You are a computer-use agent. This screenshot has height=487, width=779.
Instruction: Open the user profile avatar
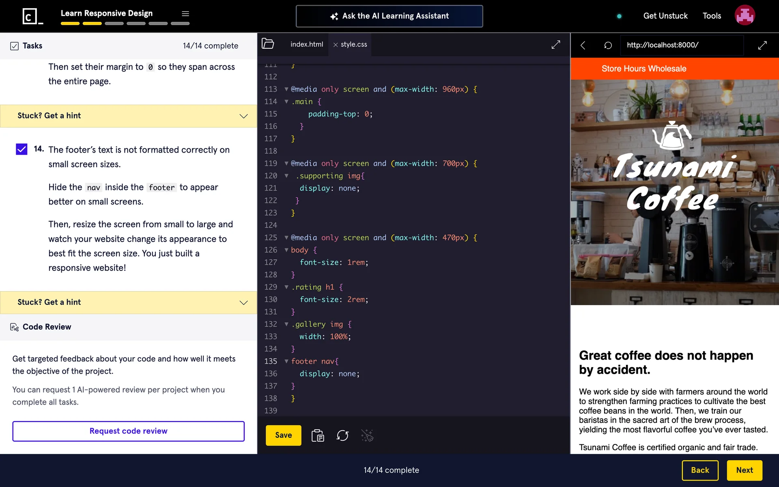click(x=745, y=15)
